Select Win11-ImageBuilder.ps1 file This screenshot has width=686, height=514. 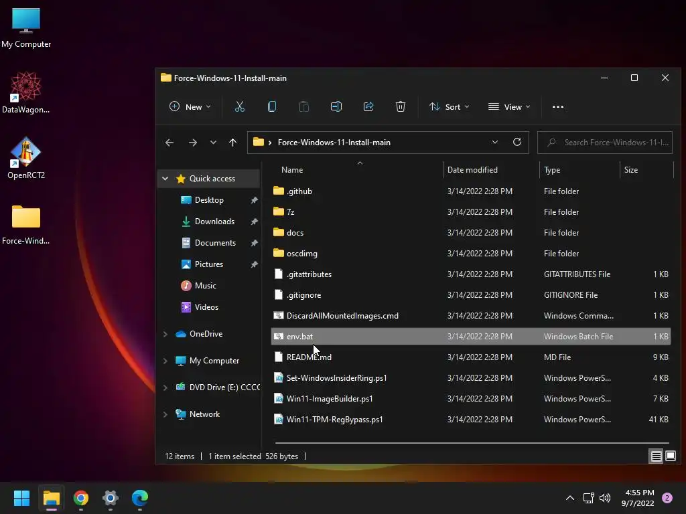coord(471,399)
